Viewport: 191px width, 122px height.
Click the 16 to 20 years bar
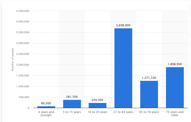[98, 105]
